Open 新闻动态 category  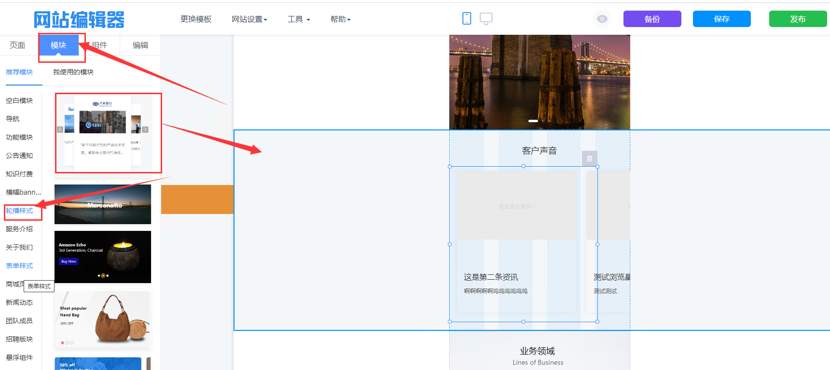click(x=19, y=302)
